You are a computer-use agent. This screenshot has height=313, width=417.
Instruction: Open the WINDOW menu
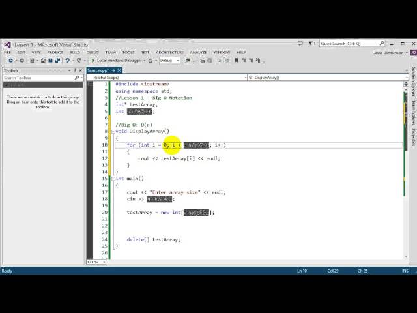click(x=222, y=52)
